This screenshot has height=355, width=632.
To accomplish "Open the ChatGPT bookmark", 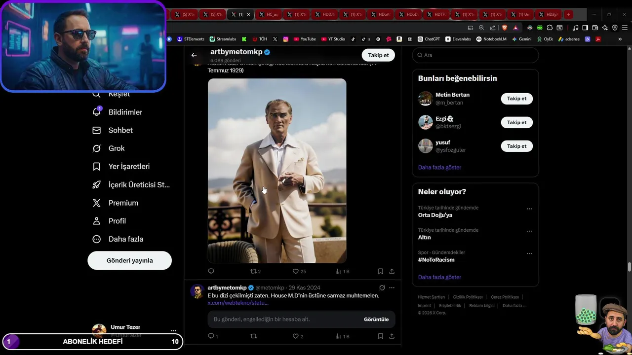I will tap(429, 39).
